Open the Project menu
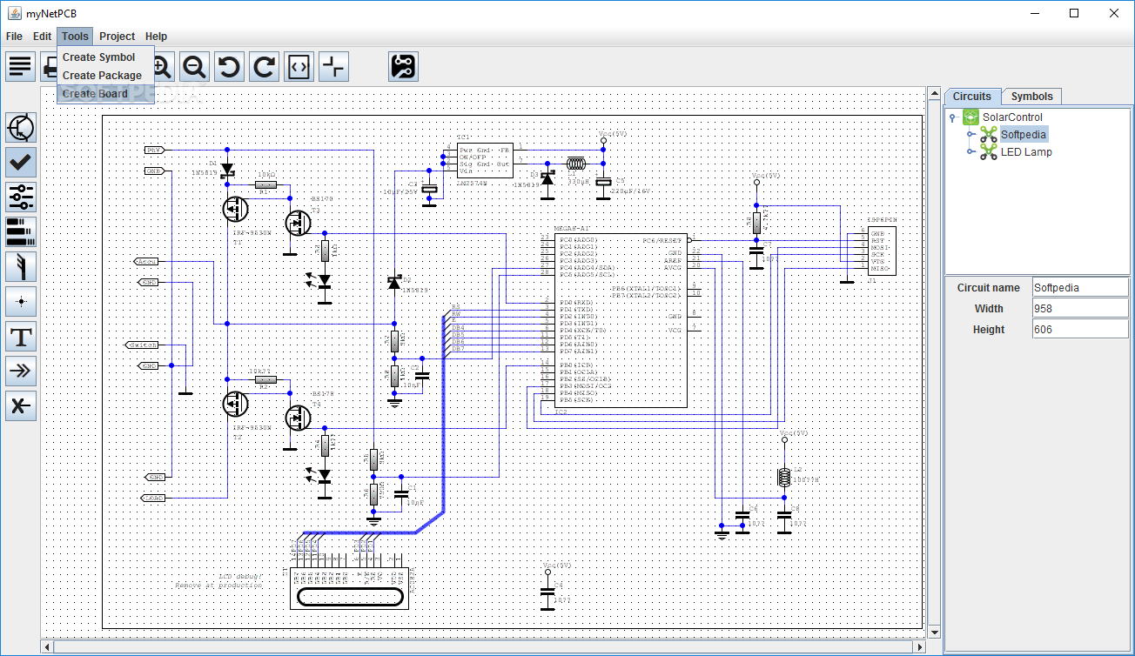The image size is (1135, 656). 117,37
